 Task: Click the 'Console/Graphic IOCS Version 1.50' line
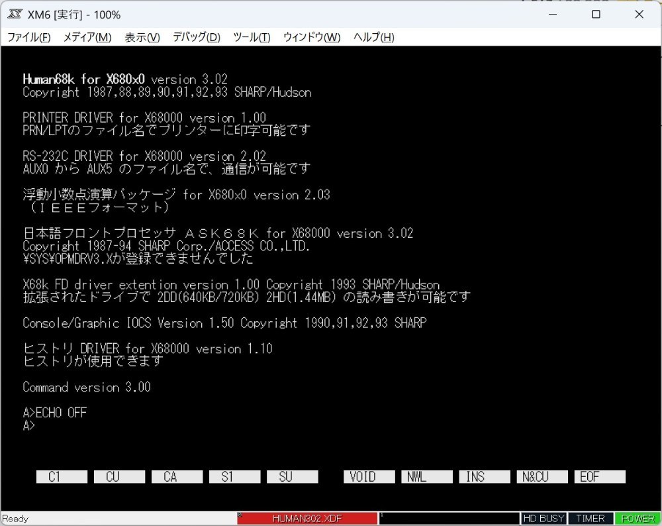[x=224, y=323]
